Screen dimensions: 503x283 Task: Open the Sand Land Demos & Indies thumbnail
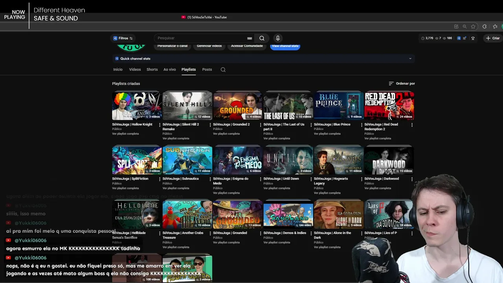point(288,214)
